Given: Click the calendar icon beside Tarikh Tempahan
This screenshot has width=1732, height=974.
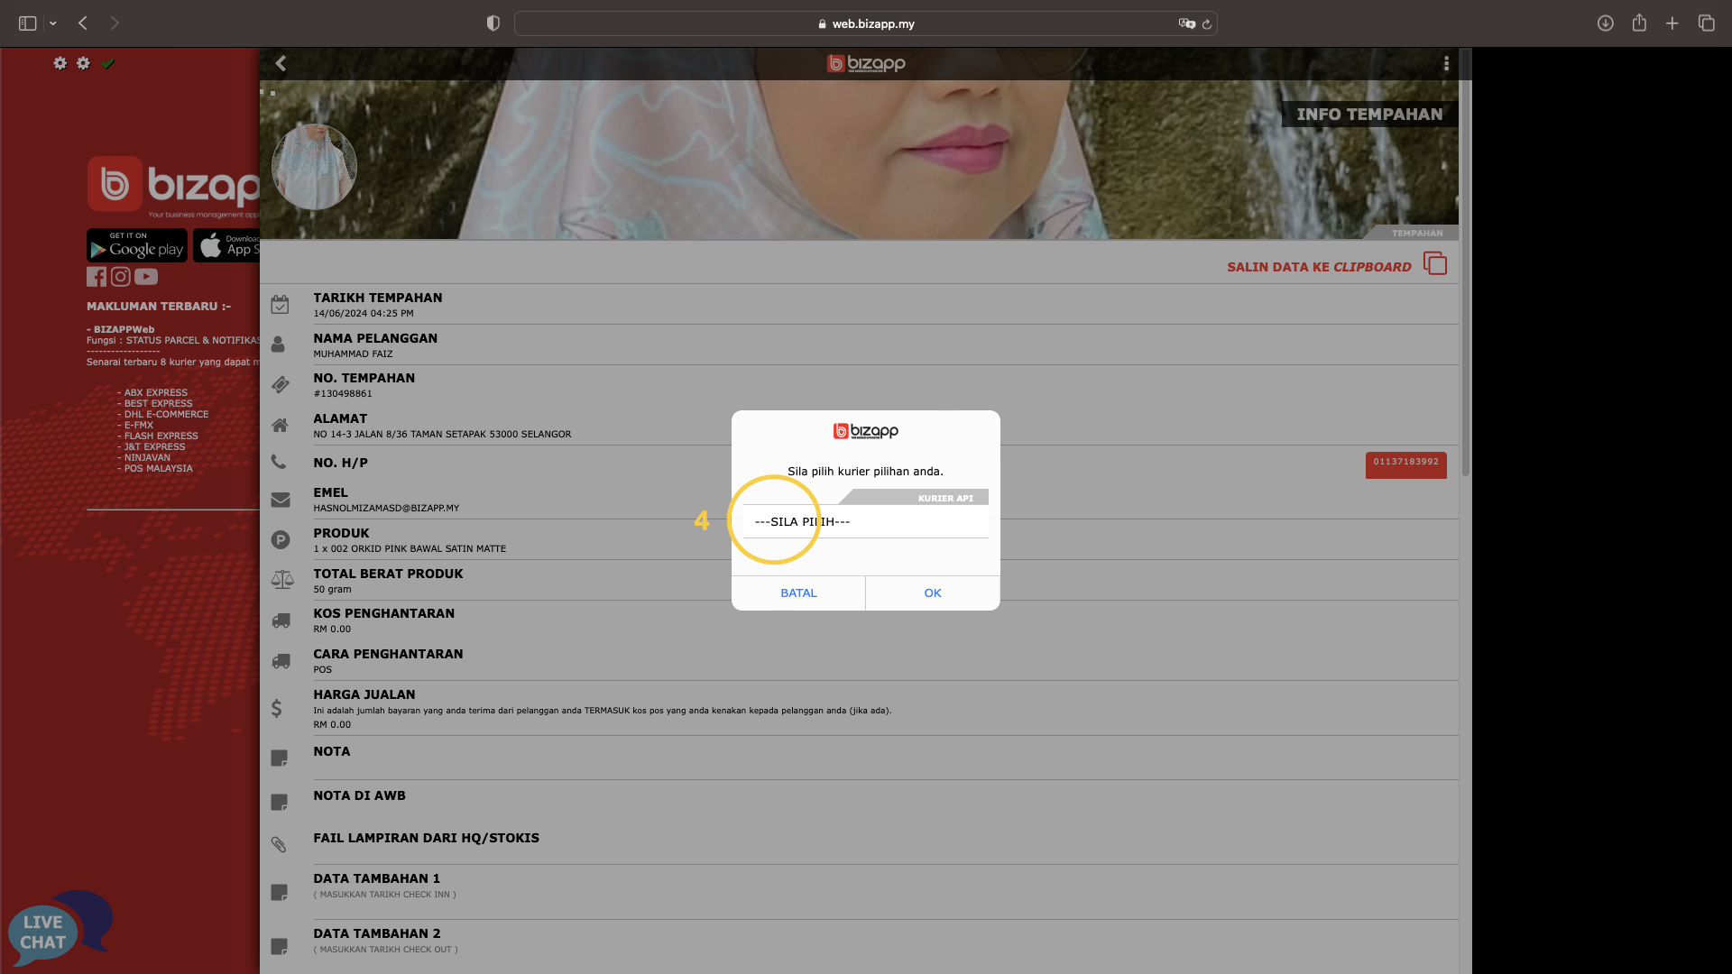Looking at the screenshot, I should pyautogui.click(x=280, y=305).
